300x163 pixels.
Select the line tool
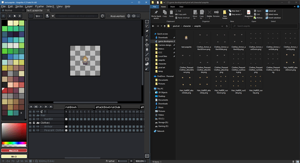point(147,54)
